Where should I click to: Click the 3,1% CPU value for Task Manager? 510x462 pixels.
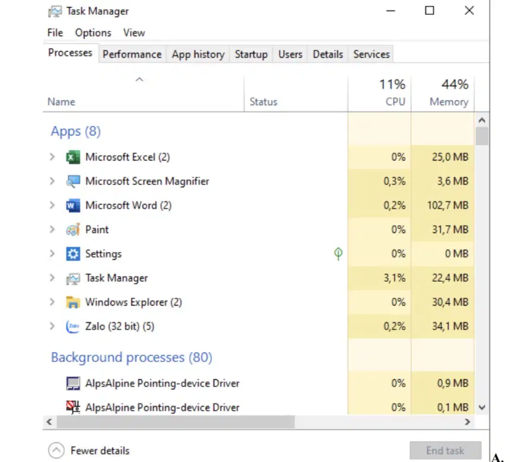(394, 278)
